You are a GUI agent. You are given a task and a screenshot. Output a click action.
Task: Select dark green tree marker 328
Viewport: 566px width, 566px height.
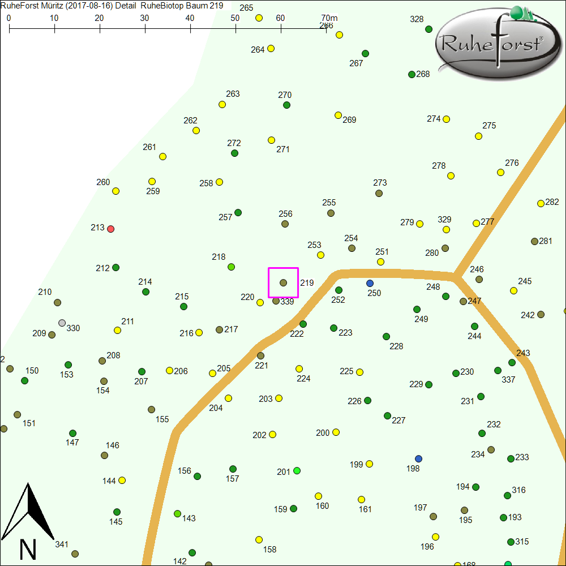pos(428,29)
